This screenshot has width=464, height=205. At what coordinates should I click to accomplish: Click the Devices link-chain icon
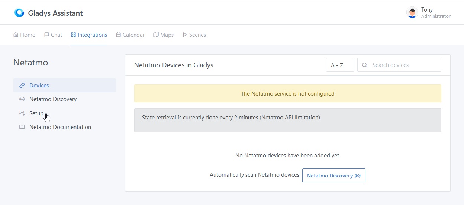tap(22, 86)
